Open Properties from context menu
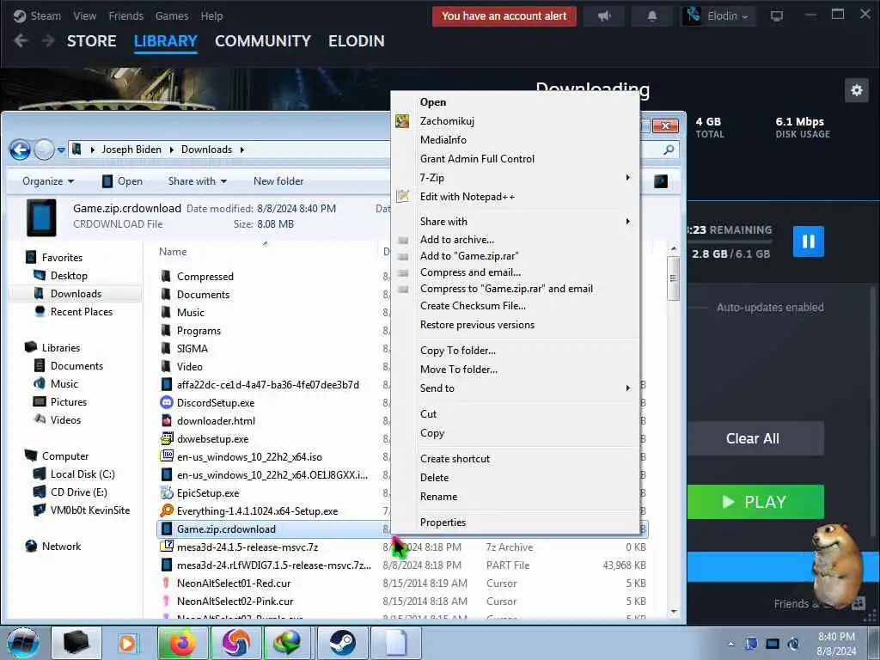 (x=443, y=522)
